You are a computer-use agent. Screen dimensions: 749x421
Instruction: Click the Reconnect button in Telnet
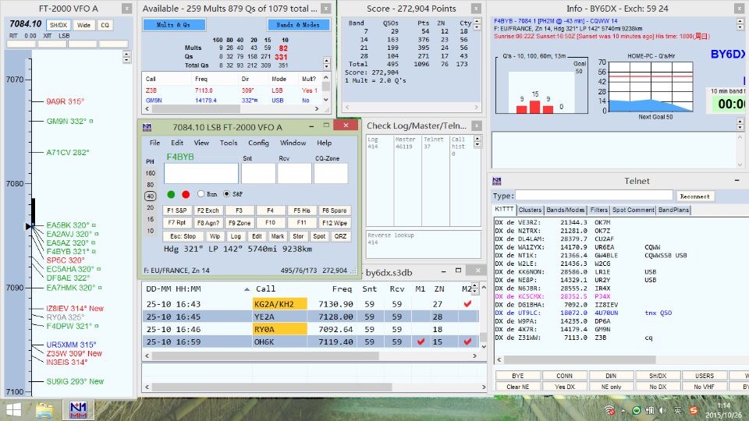[x=695, y=196]
